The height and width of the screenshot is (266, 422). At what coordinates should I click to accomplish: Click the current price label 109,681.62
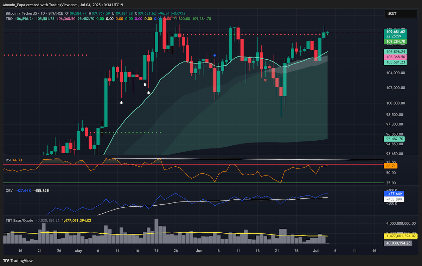pos(395,32)
